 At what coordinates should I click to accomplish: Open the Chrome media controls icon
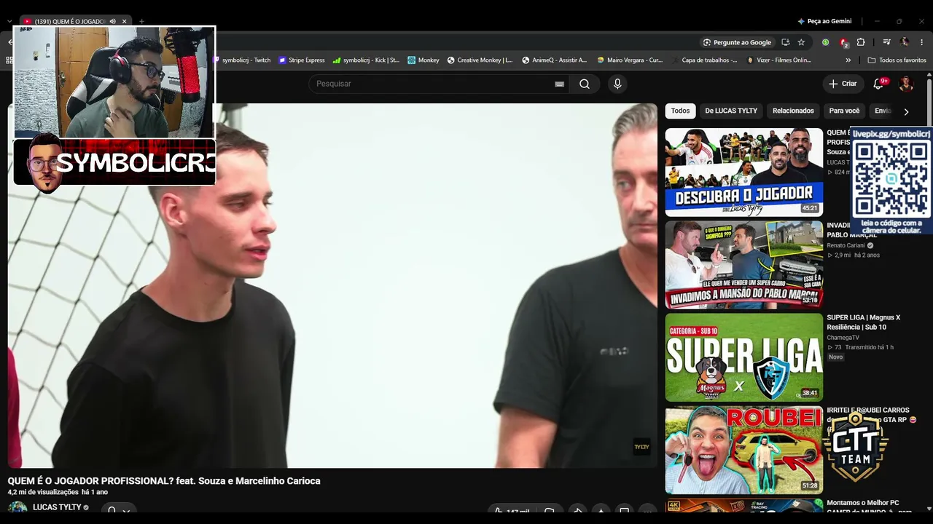887,42
